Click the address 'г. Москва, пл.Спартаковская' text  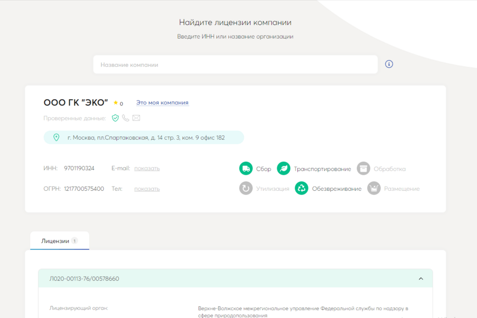tap(146, 138)
